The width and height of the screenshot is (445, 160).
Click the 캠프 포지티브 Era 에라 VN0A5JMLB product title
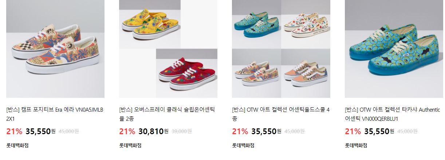click(x=55, y=114)
